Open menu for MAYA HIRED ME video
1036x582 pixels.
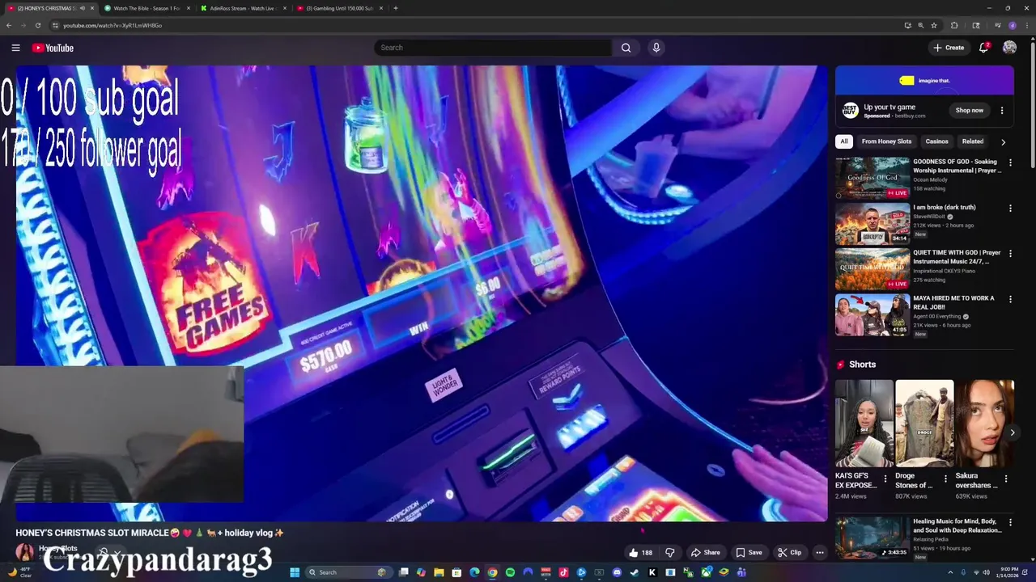(1010, 299)
